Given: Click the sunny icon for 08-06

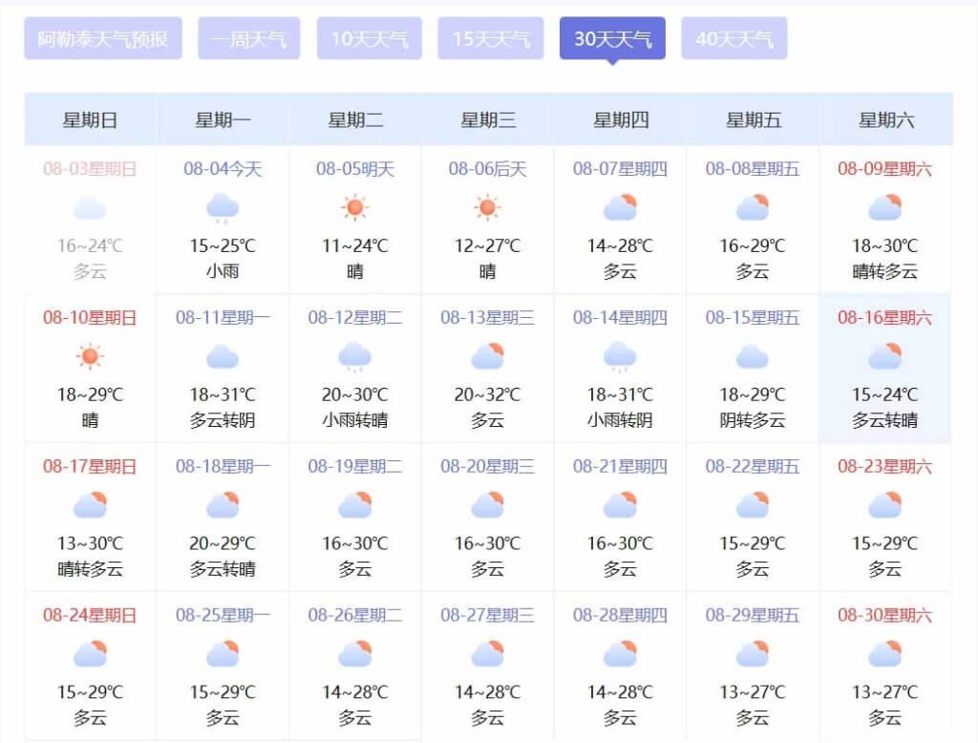Looking at the screenshot, I should coord(487,208).
